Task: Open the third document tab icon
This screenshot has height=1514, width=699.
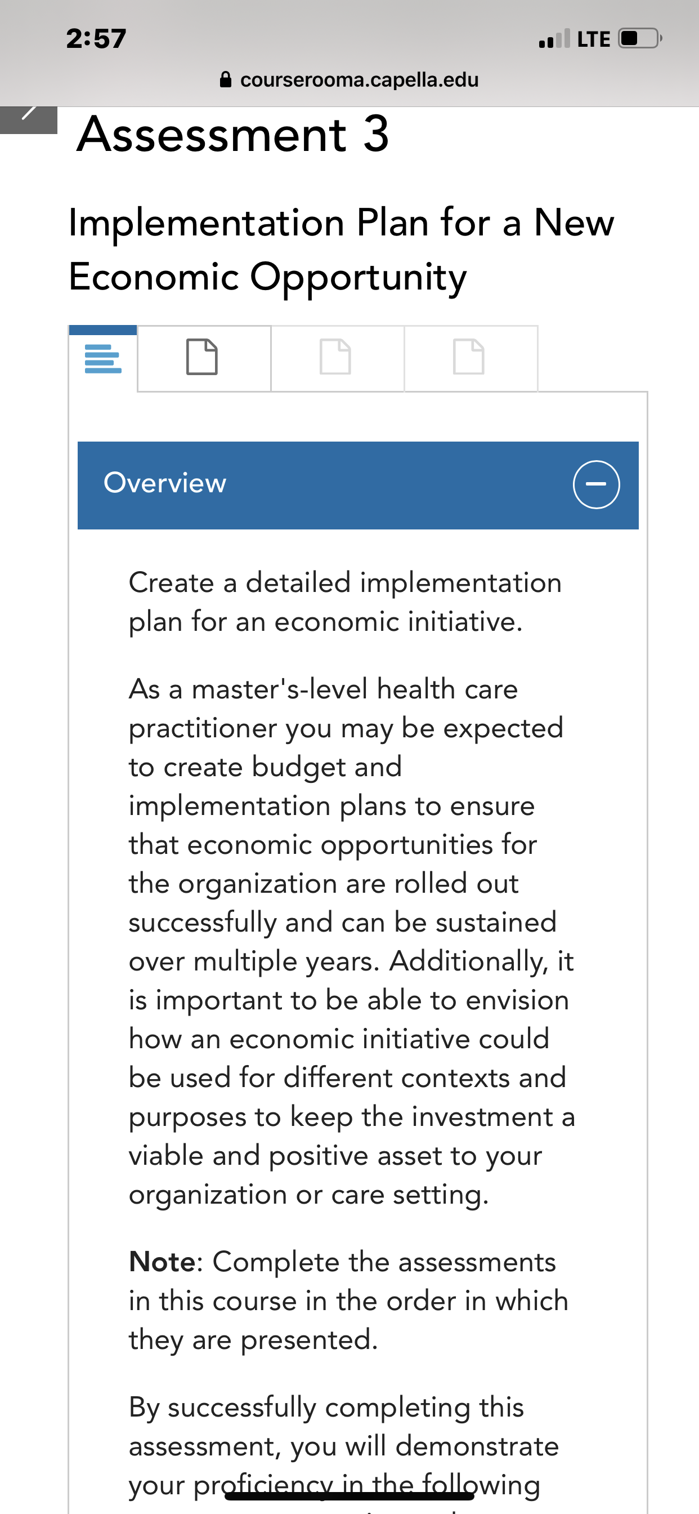Action: click(x=335, y=357)
